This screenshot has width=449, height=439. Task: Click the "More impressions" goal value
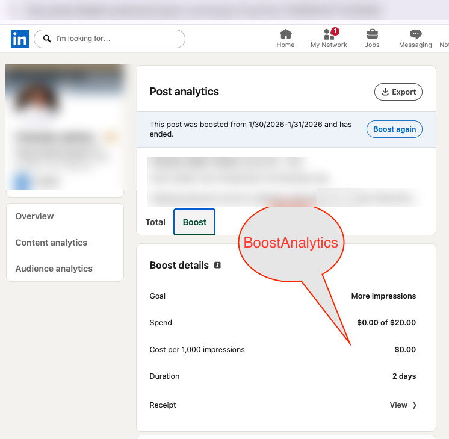[383, 296]
